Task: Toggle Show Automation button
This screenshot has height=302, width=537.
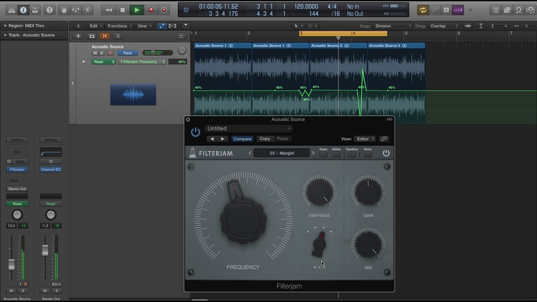Action: click(x=162, y=26)
